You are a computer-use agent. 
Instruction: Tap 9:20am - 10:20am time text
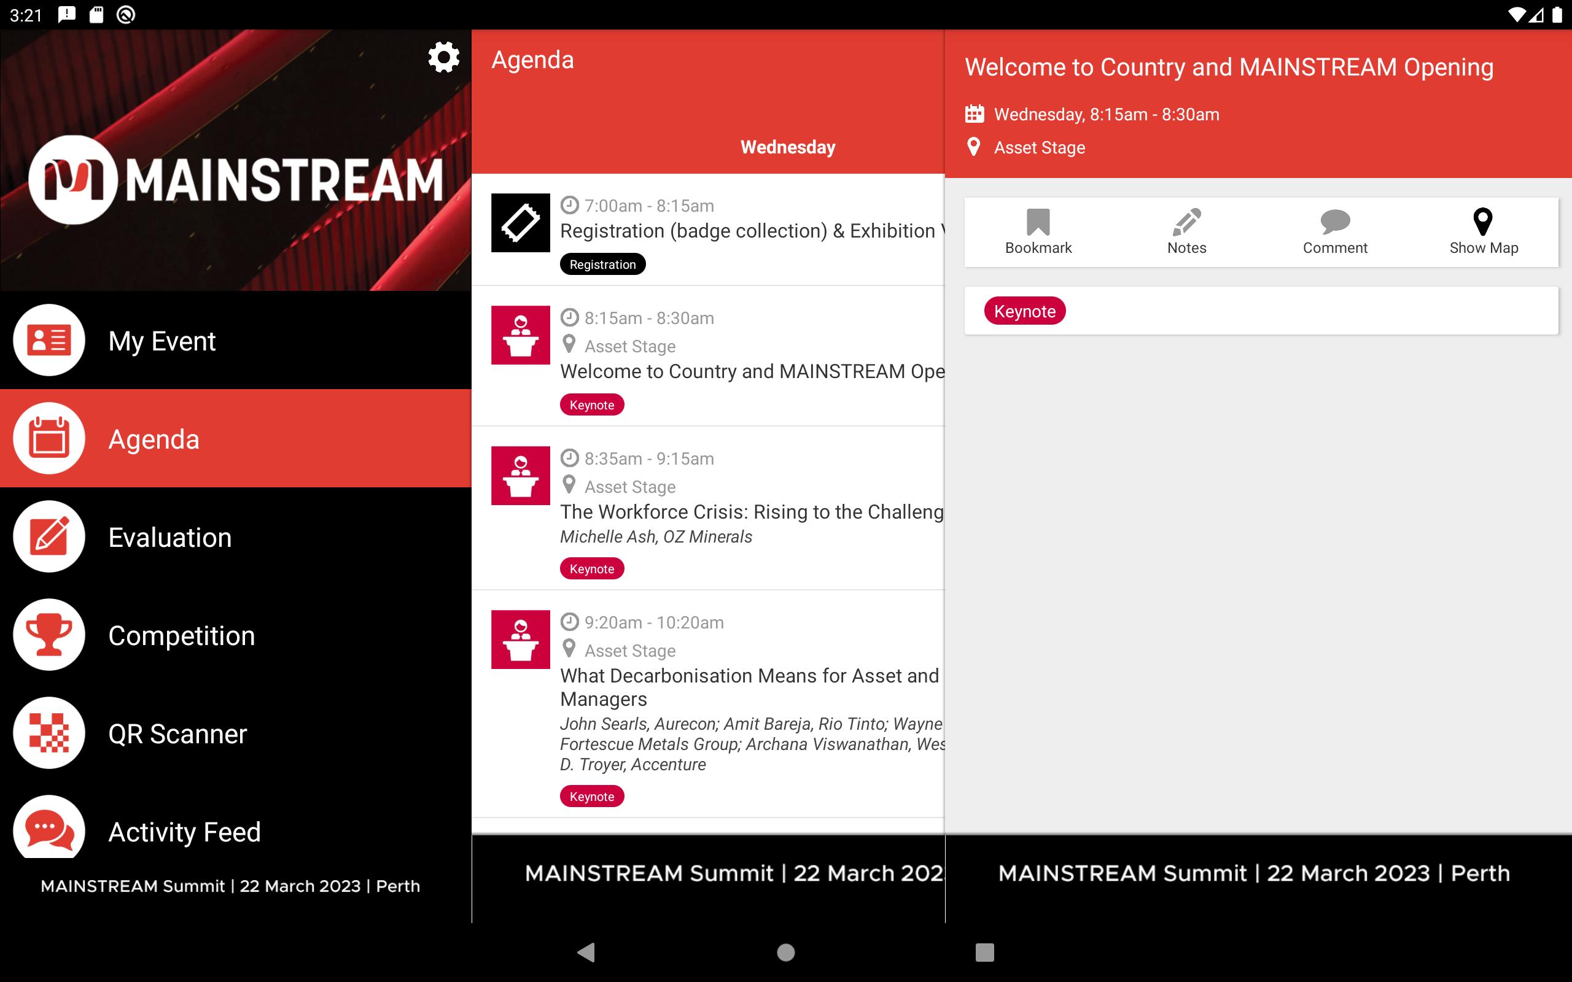click(653, 622)
